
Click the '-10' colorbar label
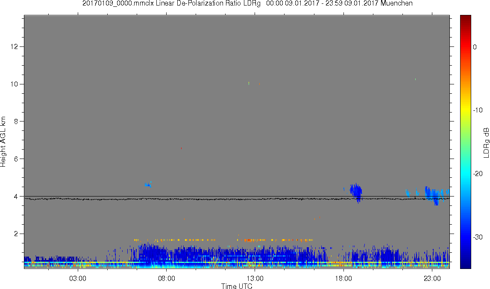[478, 110]
